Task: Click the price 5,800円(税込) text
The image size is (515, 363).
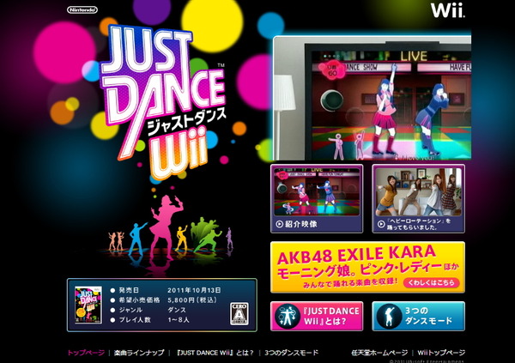Action: point(192,300)
